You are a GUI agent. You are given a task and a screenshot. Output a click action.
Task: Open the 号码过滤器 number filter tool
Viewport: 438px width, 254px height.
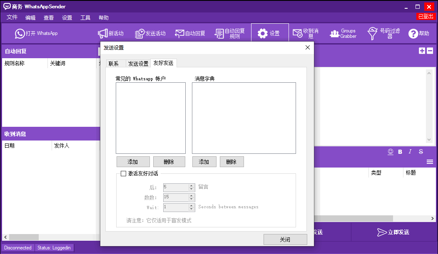pyautogui.click(x=383, y=33)
